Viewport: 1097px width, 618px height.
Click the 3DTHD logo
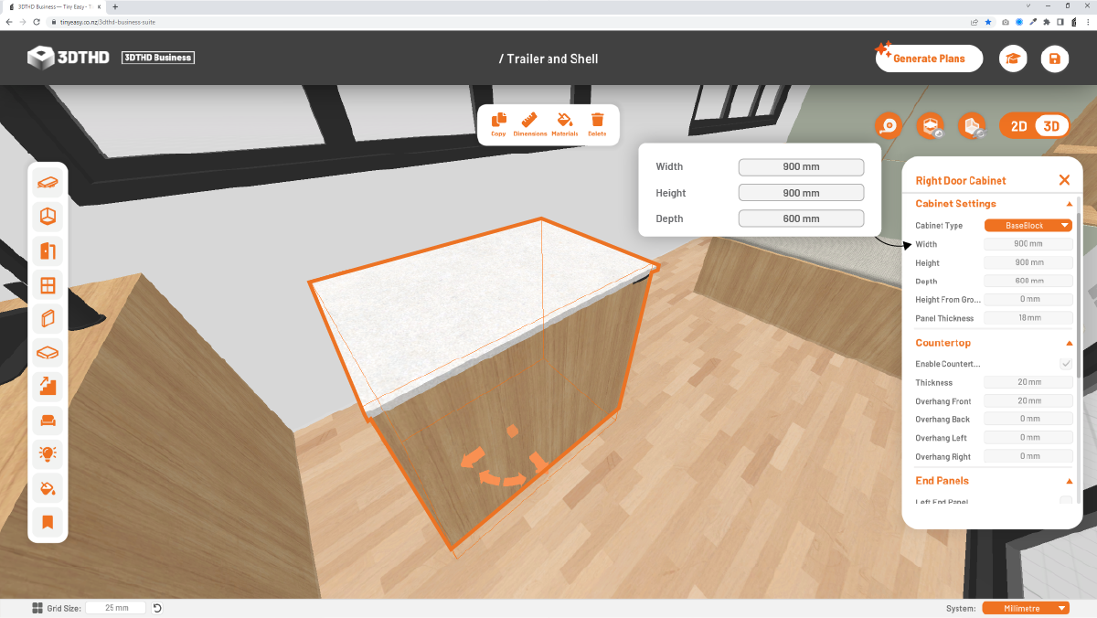coord(69,58)
